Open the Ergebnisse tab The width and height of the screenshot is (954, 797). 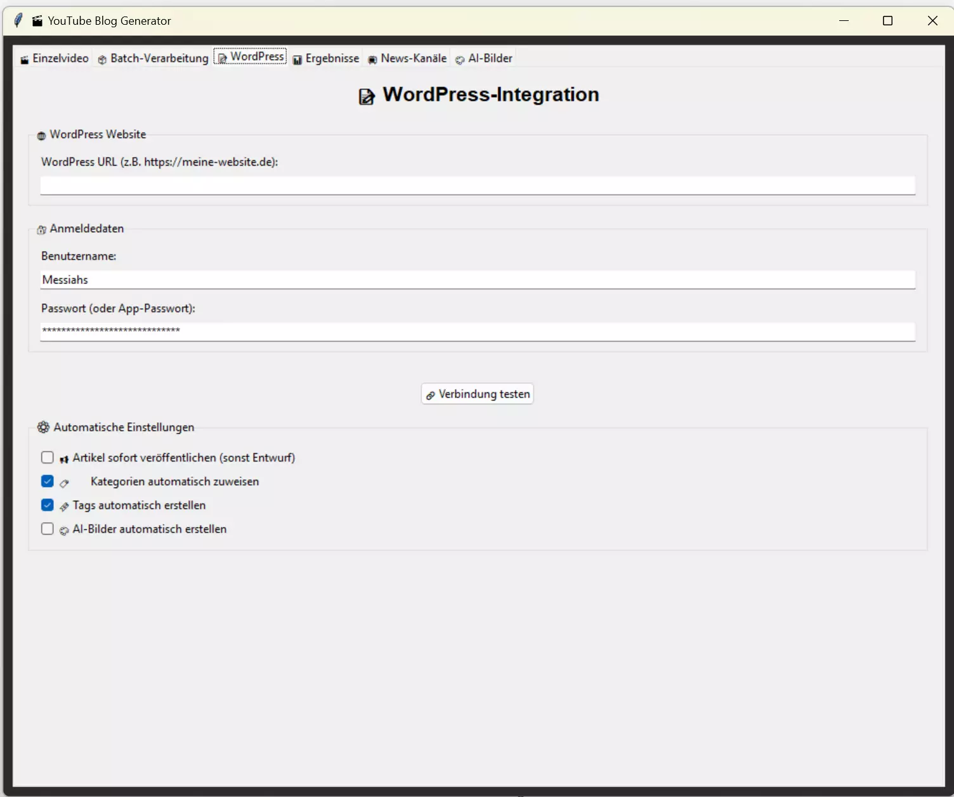pyautogui.click(x=325, y=58)
